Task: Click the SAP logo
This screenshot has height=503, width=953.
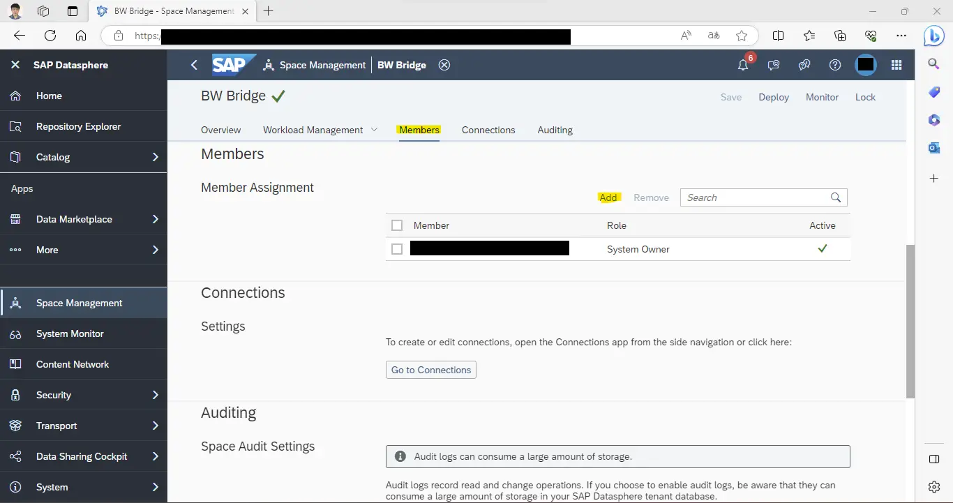Action: 234,65
